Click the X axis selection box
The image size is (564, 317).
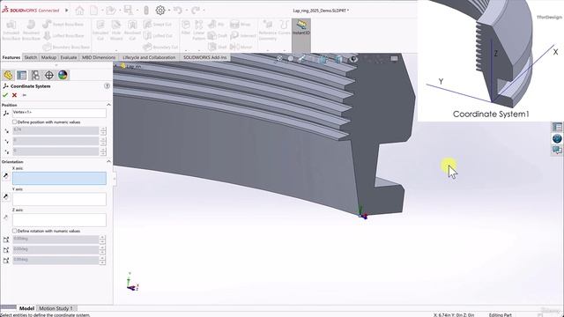[59, 178]
